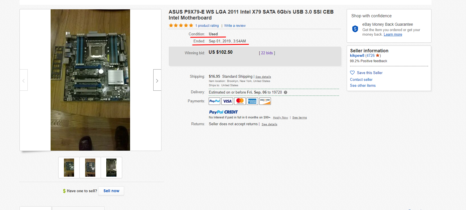Click the eBay Money Back Guarantee shield icon
The width and height of the screenshot is (466, 210).
pos(355,29)
